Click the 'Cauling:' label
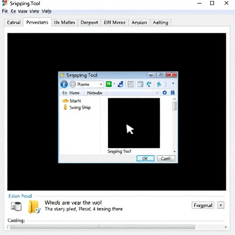The image size is (235, 235). (x=16, y=220)
